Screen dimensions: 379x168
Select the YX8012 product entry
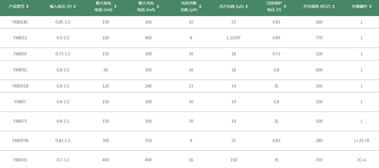click(x=20, y=38)
